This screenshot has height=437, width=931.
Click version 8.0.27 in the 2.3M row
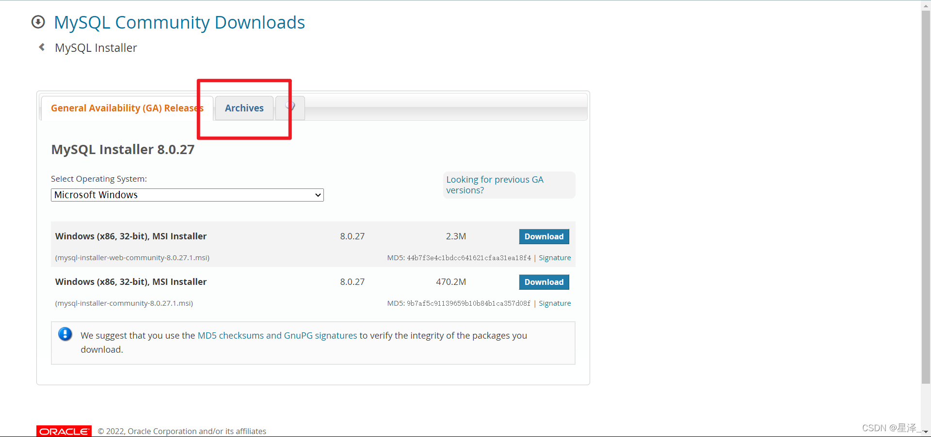(x=353, y=236)
